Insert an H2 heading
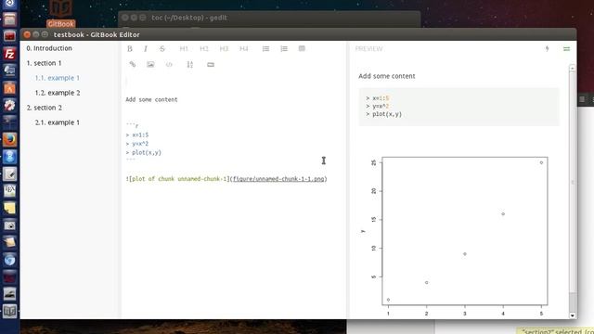The height and width of the screenshot is (334, 594). [x=204, y=48]
